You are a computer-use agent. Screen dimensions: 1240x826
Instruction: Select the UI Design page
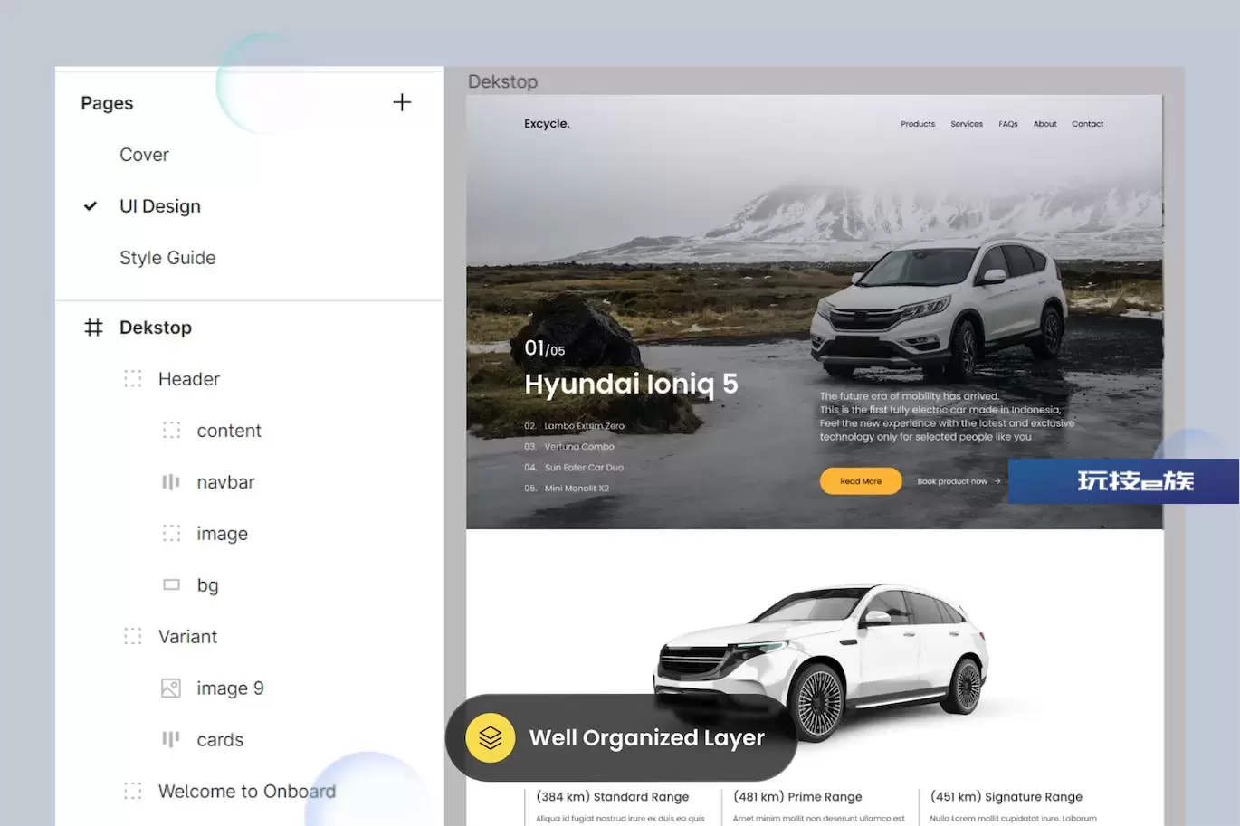tap(160, 206)
